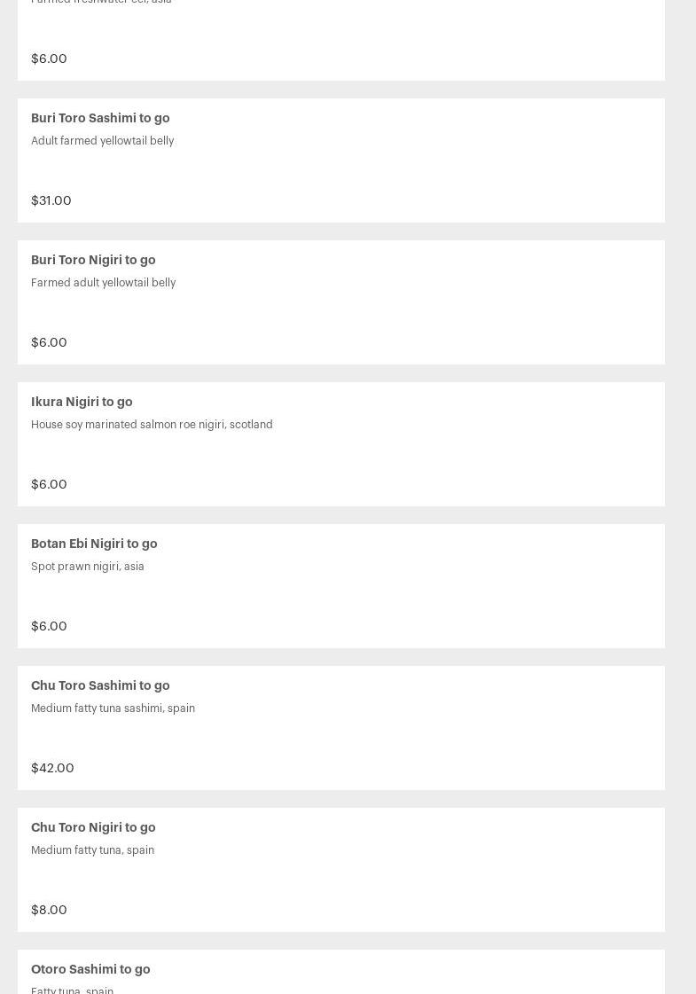The image size is (696, 994).
Task: Open Otoro Sashimi to go item
Action: 90,969
